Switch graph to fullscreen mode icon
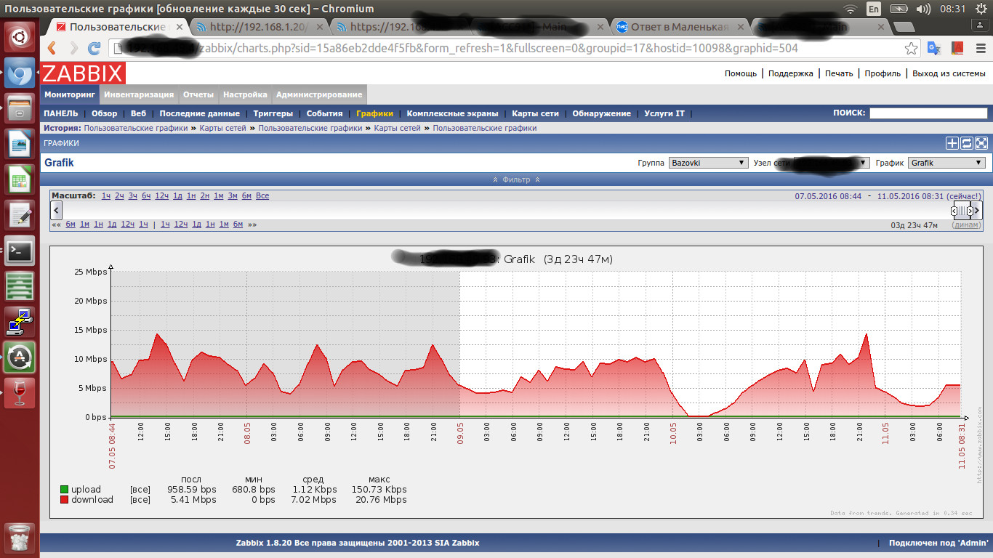 coord(981,143)
